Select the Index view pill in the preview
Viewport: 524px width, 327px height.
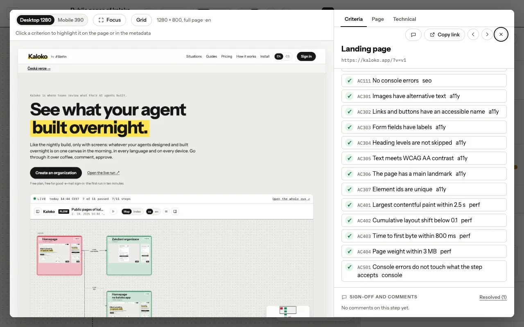(137, 211)
